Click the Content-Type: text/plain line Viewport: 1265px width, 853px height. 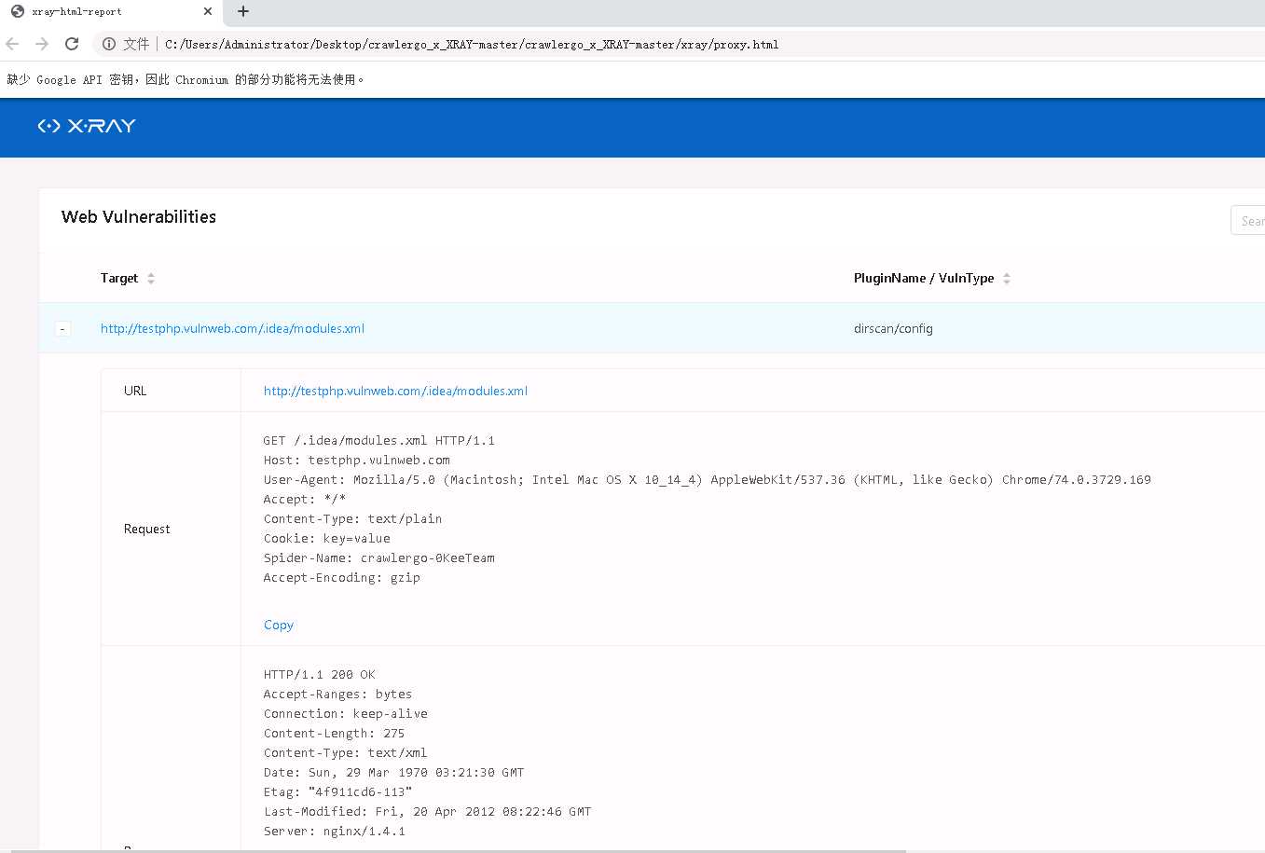coord(353,518)
